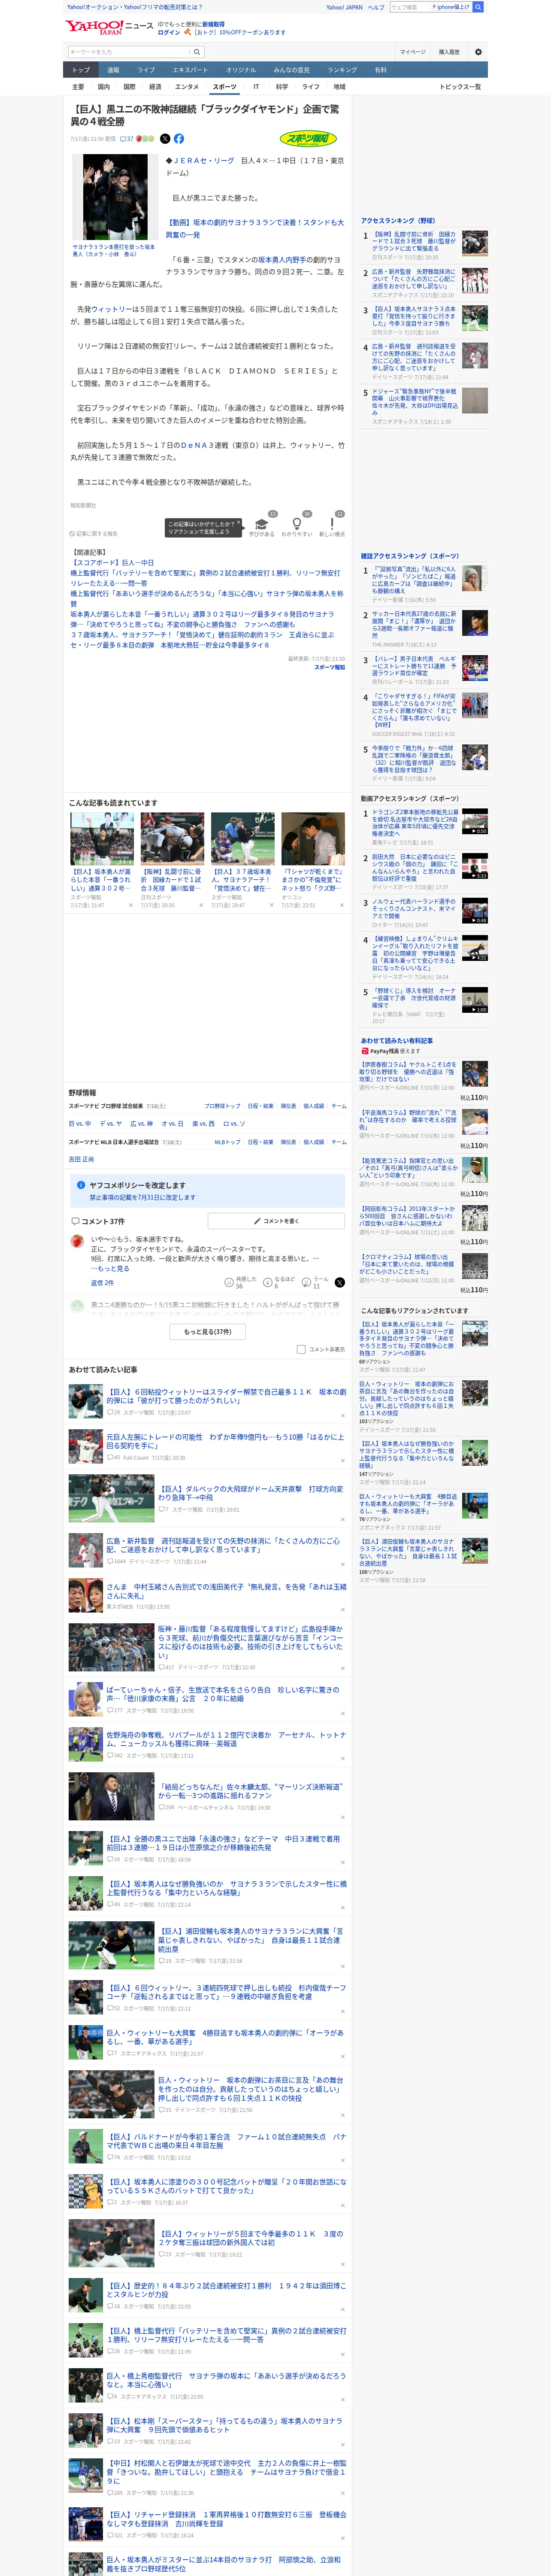
Task: Open the ランキング tab
Action: pyautogui.click(x=342, y=70)
